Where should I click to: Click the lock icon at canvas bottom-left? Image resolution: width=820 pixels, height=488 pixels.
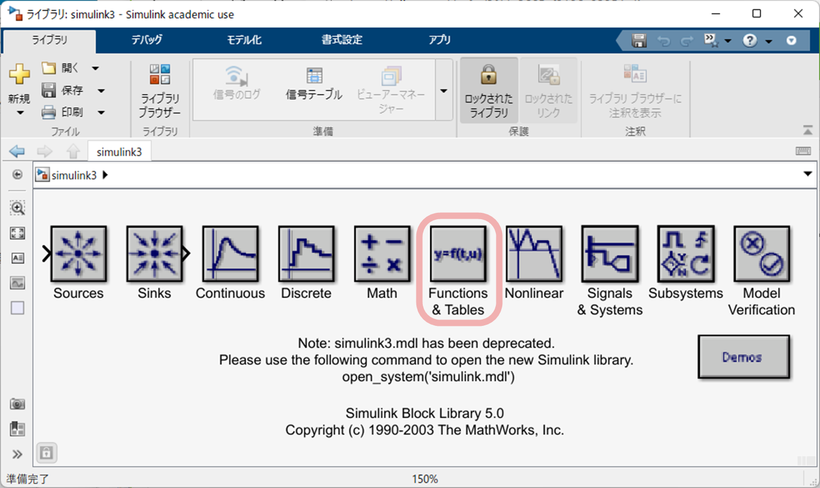(46, 453)
